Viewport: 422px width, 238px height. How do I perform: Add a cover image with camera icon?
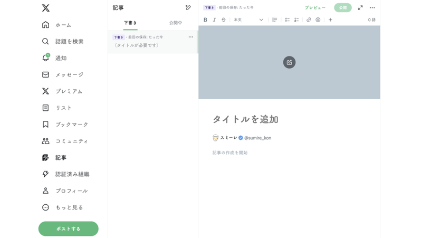(x=289, y=62)
